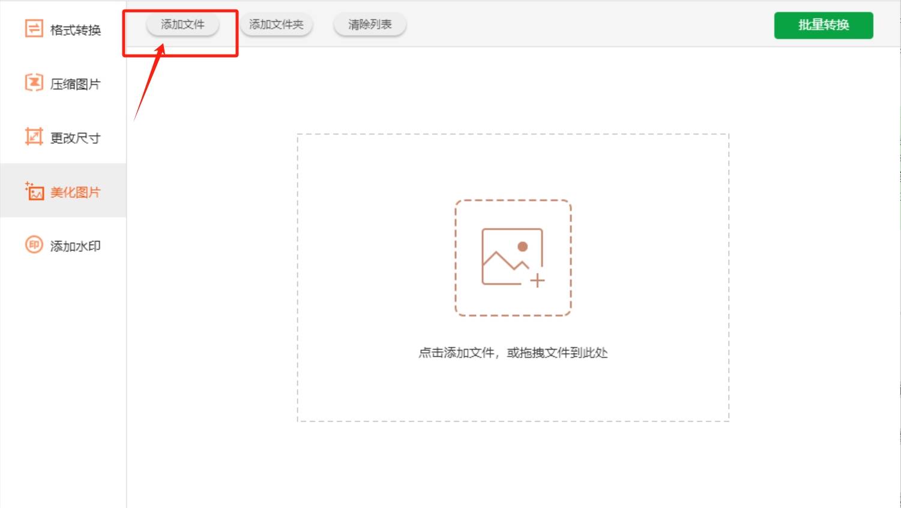Open the 格式转换 tab label
Image resolution: width=901 pixels, height=508 pixels.
76,30
